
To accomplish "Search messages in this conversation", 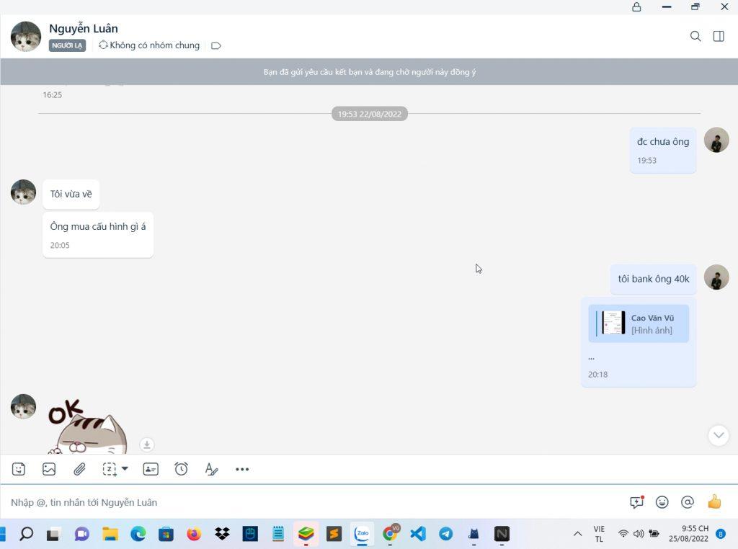I will pos(695,36).
